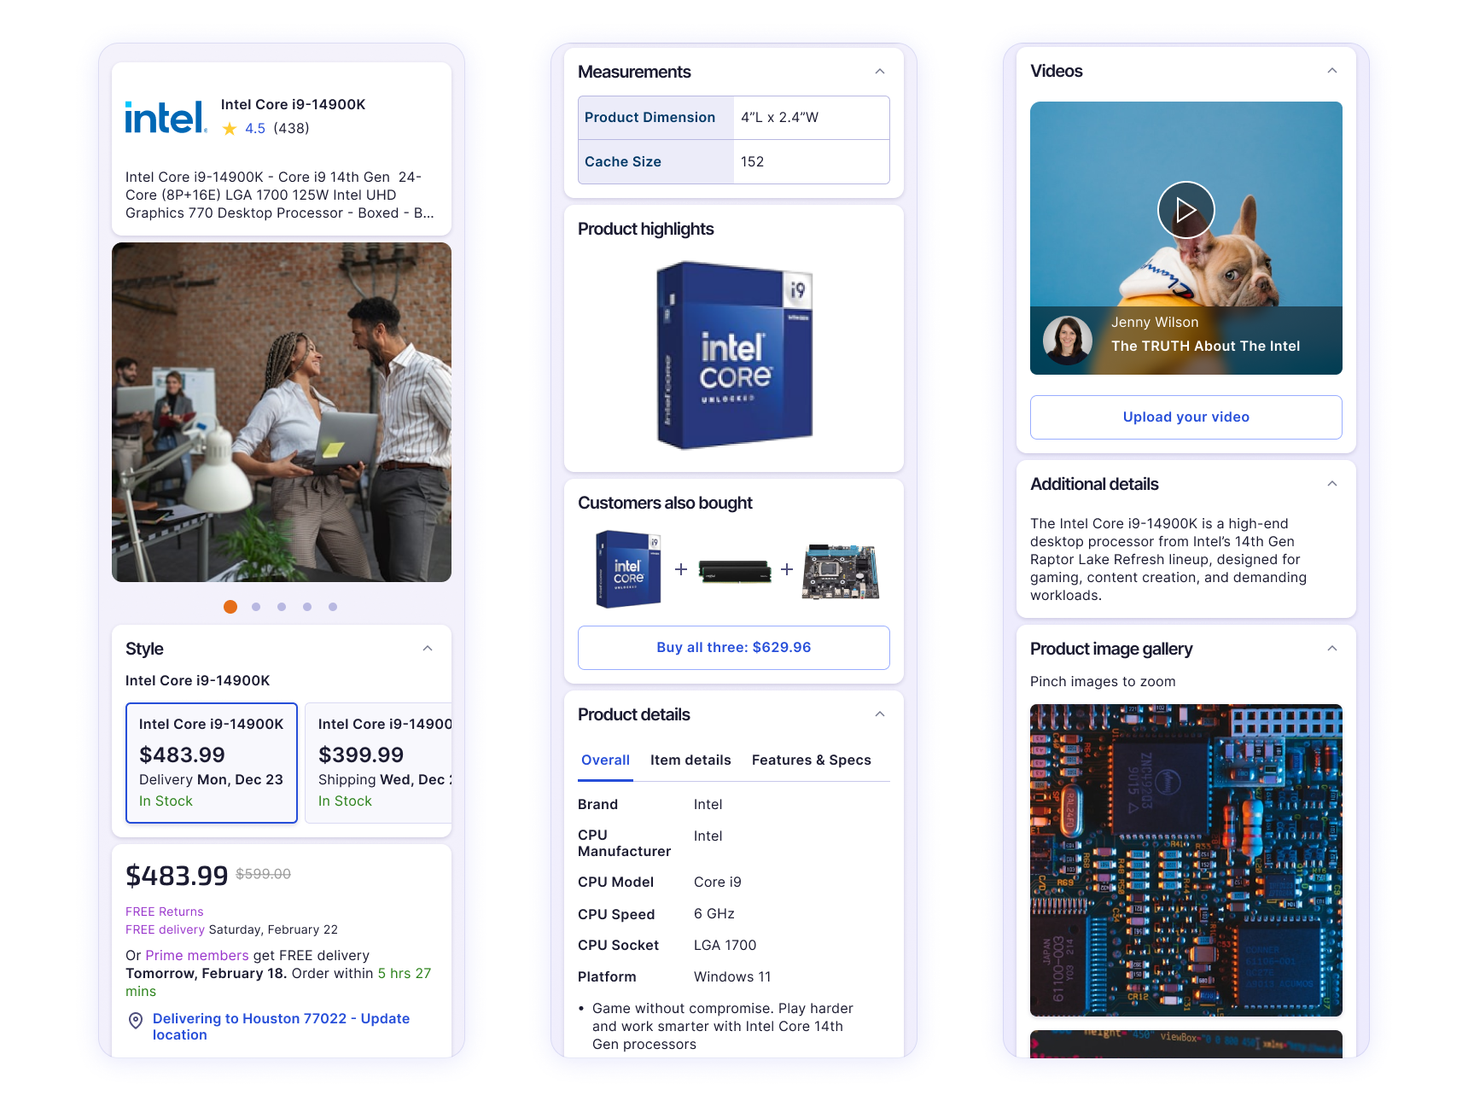This screenshot has width=1468, height=1101.
Task: Click the Intel logo
Action: (166, 117)
